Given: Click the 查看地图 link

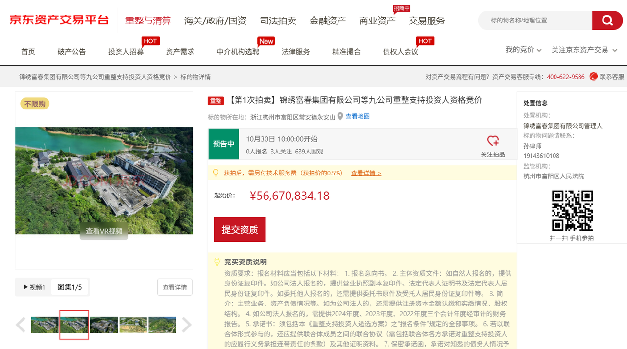Looking at the screenshot, I should click(x=358, y=117).
